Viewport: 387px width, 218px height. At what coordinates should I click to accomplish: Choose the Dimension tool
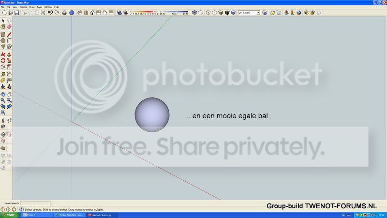[9, 75]
